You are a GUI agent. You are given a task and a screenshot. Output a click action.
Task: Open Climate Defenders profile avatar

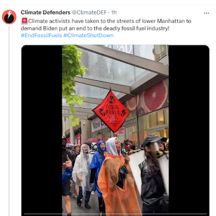click(9, 17)
